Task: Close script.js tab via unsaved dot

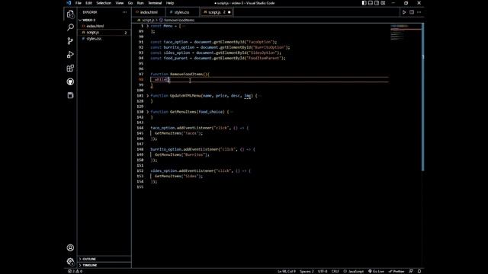Action: (x=230, y=12)
